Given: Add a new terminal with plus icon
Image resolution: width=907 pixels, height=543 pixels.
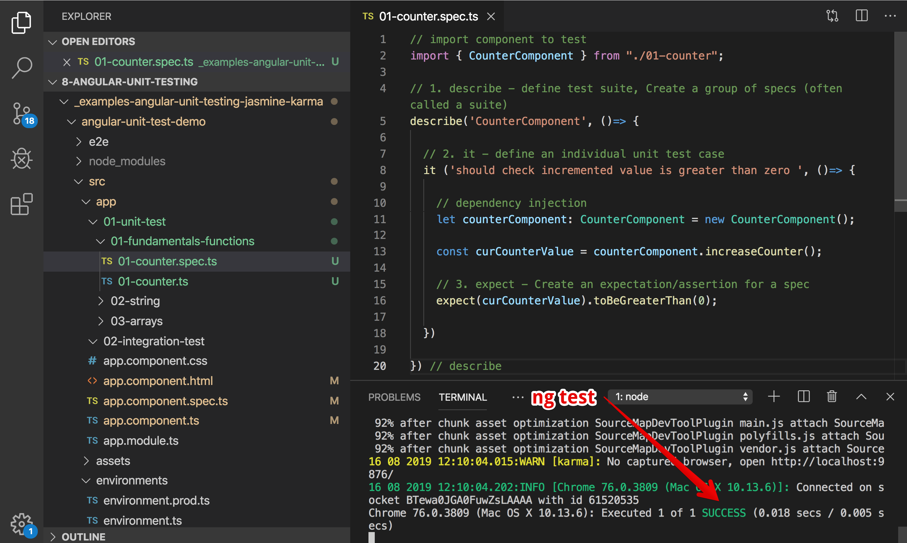Looking at the screenshot, I should coord(774,396).
